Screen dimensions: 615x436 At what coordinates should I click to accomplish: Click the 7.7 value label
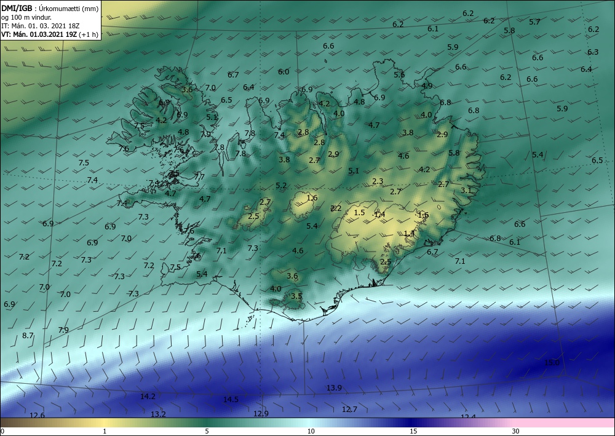(200, 177)
